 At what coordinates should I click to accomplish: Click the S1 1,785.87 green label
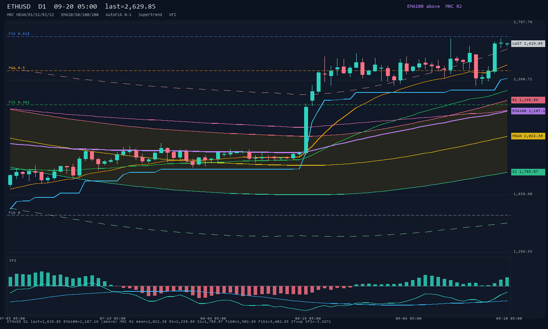click(x=528, y=172)
